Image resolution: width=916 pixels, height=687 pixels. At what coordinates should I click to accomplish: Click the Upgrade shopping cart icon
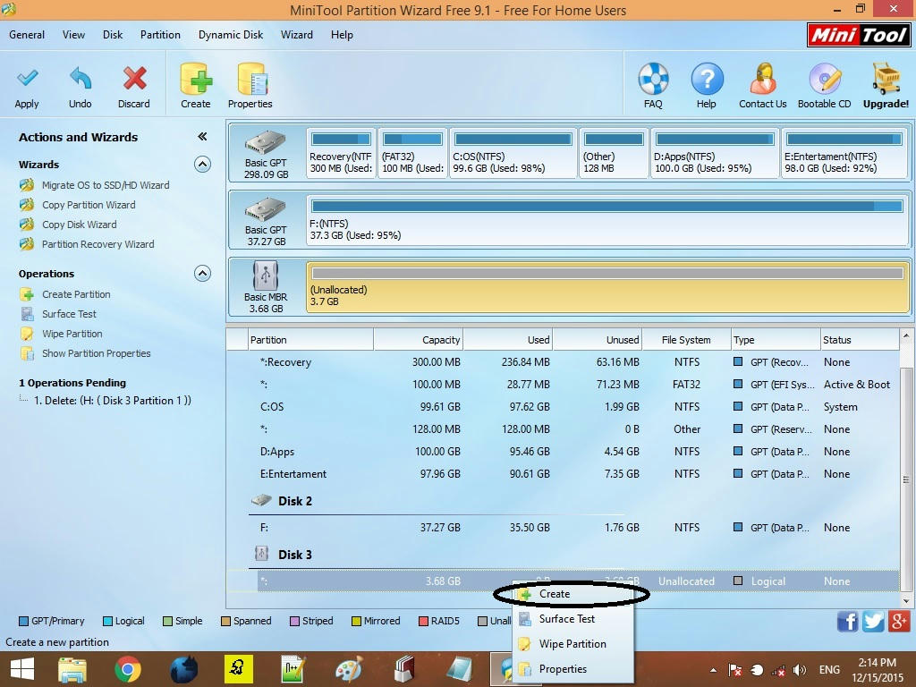pos(886,79)
